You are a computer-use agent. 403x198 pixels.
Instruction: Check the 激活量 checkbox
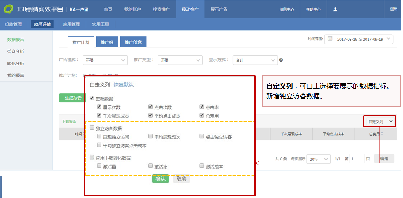click(99, 166)
